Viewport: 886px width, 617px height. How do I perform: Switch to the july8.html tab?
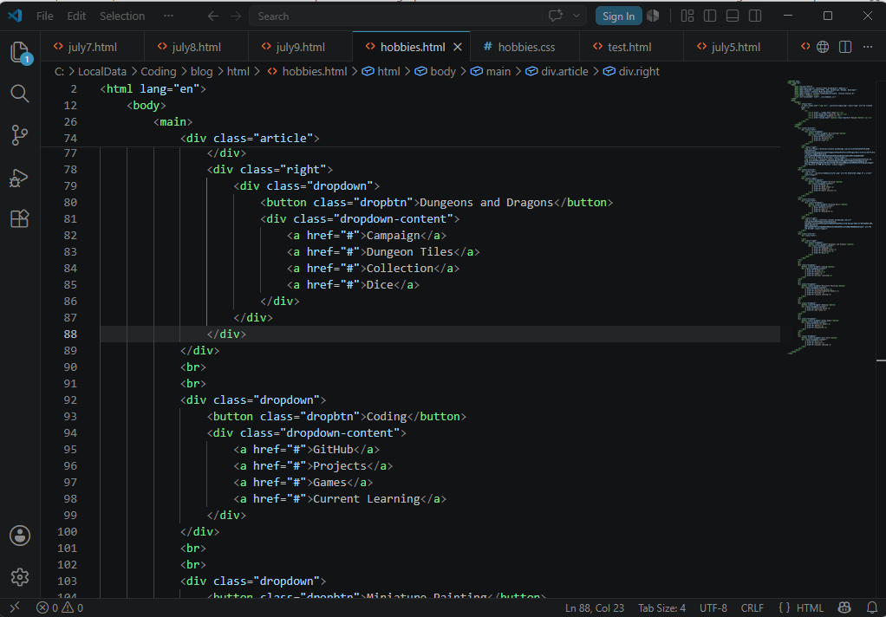click(x=196, y=47)
